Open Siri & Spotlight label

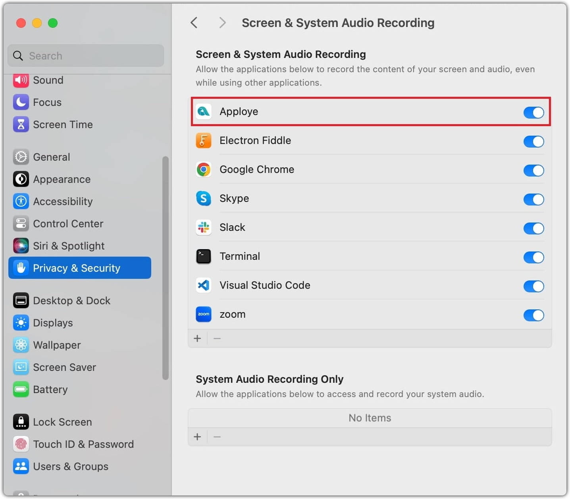click(x=69, y=246)
